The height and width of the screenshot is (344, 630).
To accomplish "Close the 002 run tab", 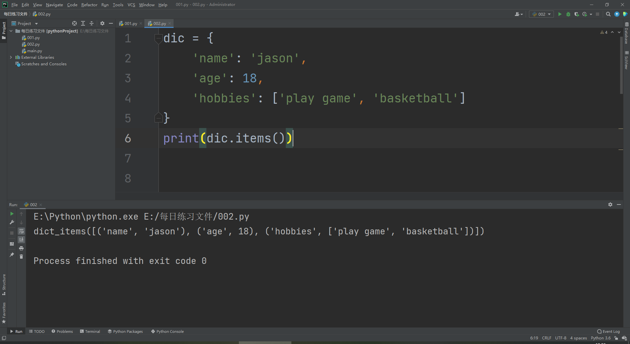I will pos(41,205).
